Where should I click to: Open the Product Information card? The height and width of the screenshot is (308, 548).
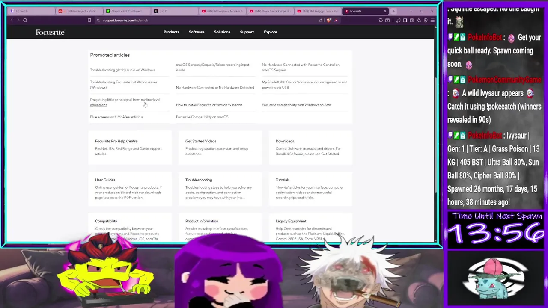pyautogui.click(x=220, y=228)
